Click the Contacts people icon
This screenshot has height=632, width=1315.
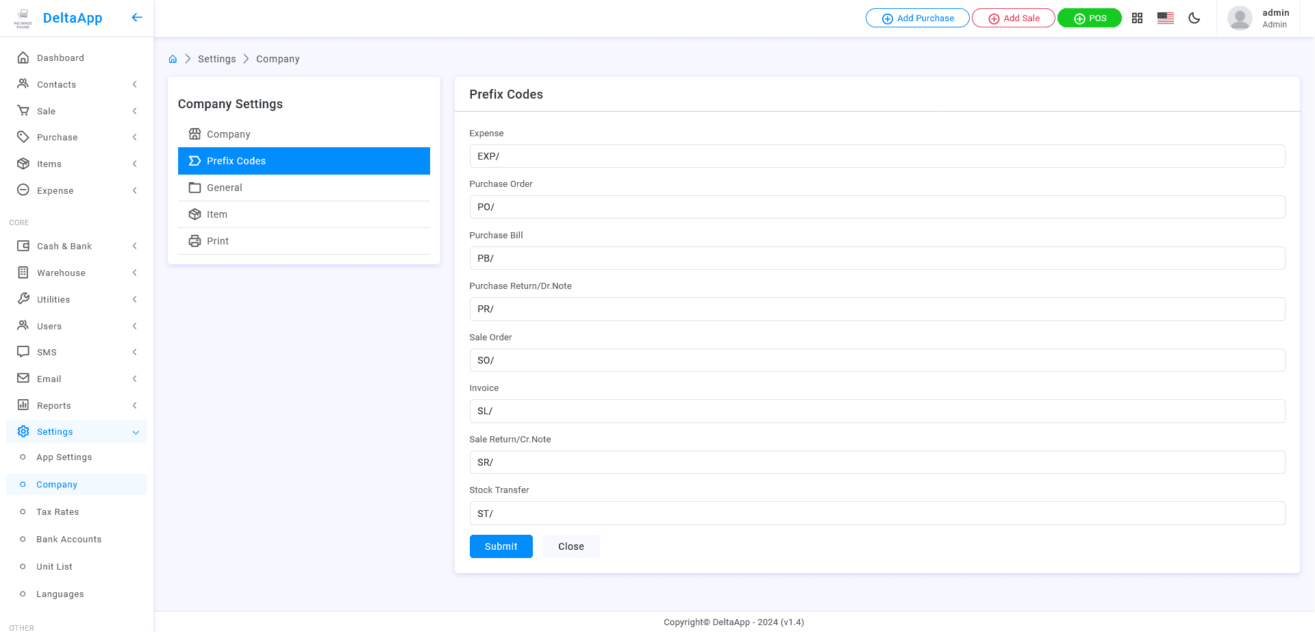[23, 84]
